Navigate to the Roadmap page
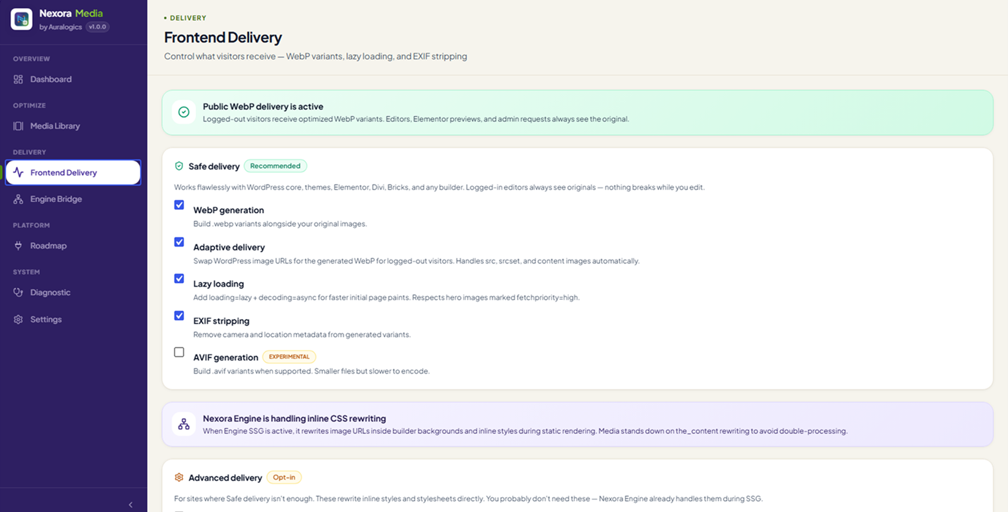 tap(73, 246)
